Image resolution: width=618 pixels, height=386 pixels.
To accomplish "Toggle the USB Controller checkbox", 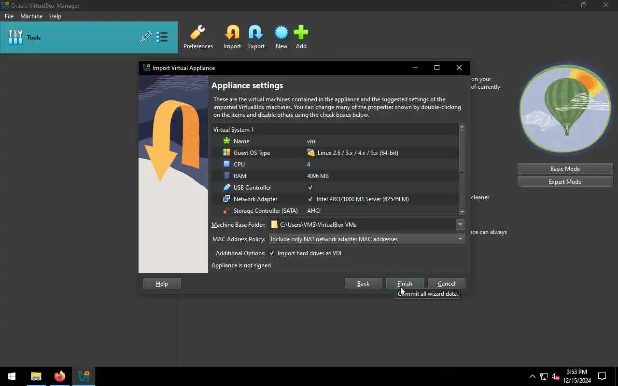I will pyautogui.click(x=310, y=187).
